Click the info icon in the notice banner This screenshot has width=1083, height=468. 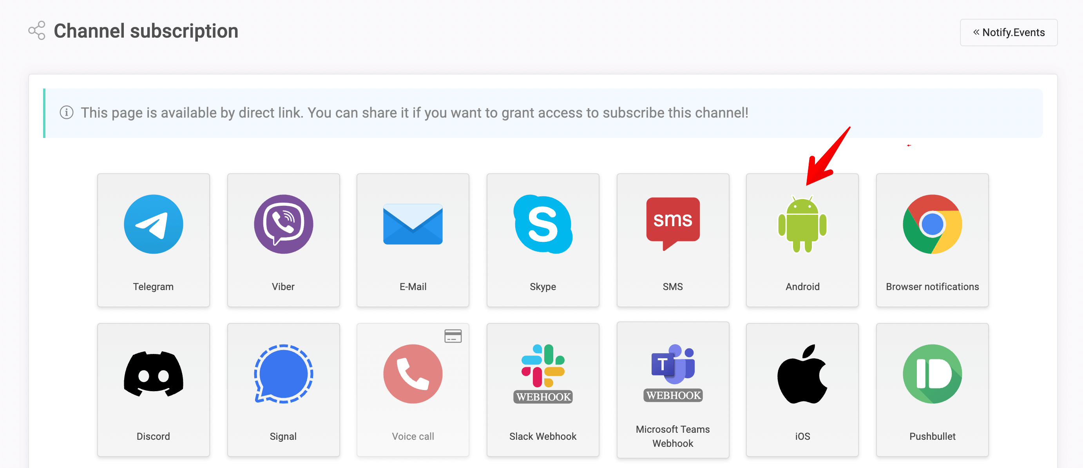67,113
